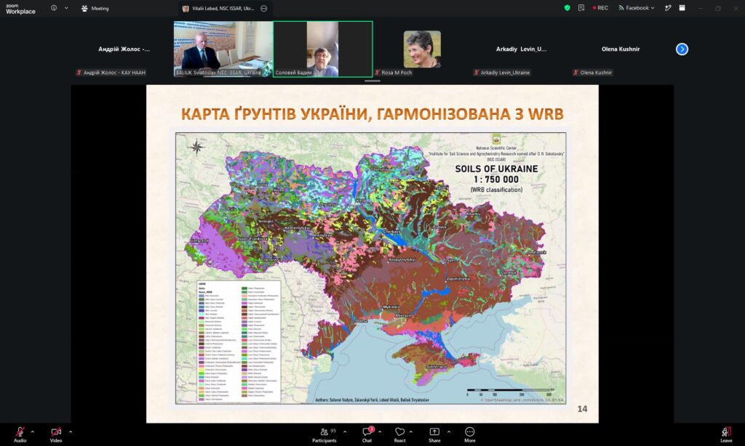Leave the meeting
The width and height of the screenshot is (745, 446).
tap(726, 434)
